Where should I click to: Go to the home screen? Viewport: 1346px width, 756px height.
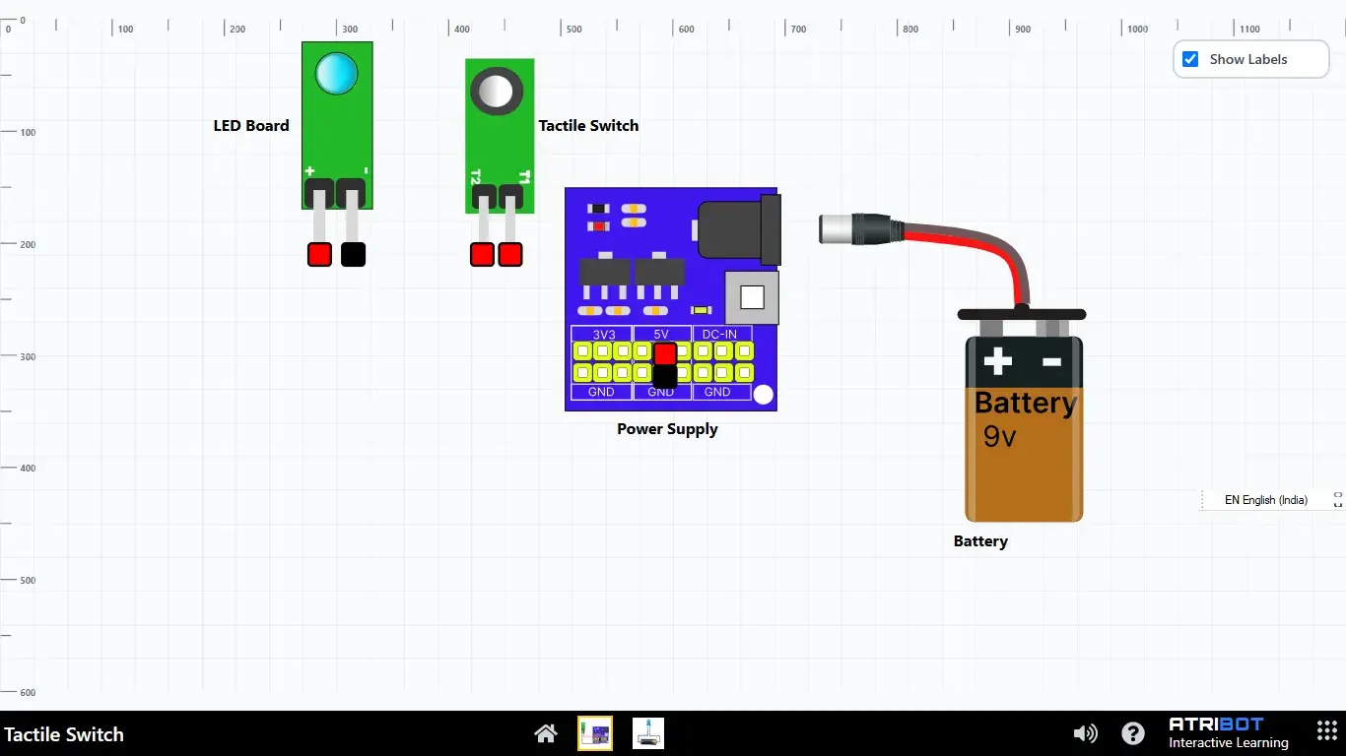click(x=546, y=733)
